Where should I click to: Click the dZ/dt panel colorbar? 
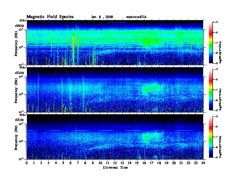pyautogui.click(x=211, y=137)
